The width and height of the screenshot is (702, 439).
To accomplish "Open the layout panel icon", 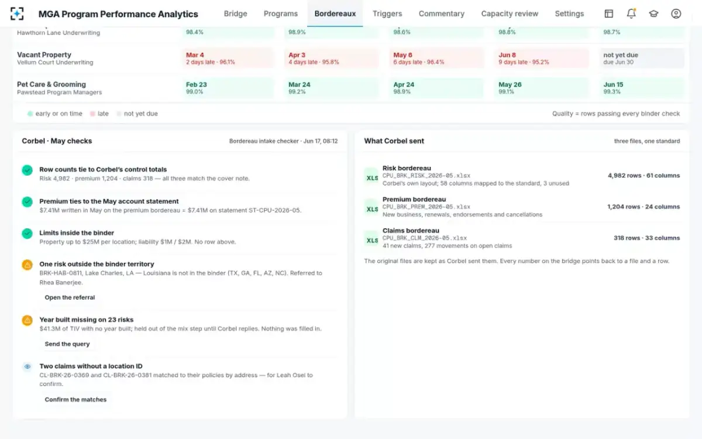I will click(x=609, y=13).
